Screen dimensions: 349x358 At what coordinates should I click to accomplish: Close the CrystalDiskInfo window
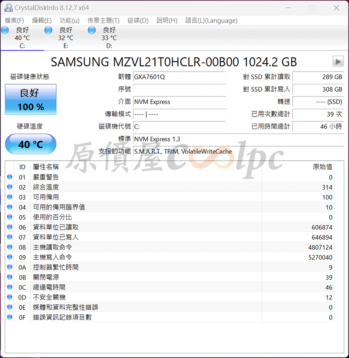(336, 8)
